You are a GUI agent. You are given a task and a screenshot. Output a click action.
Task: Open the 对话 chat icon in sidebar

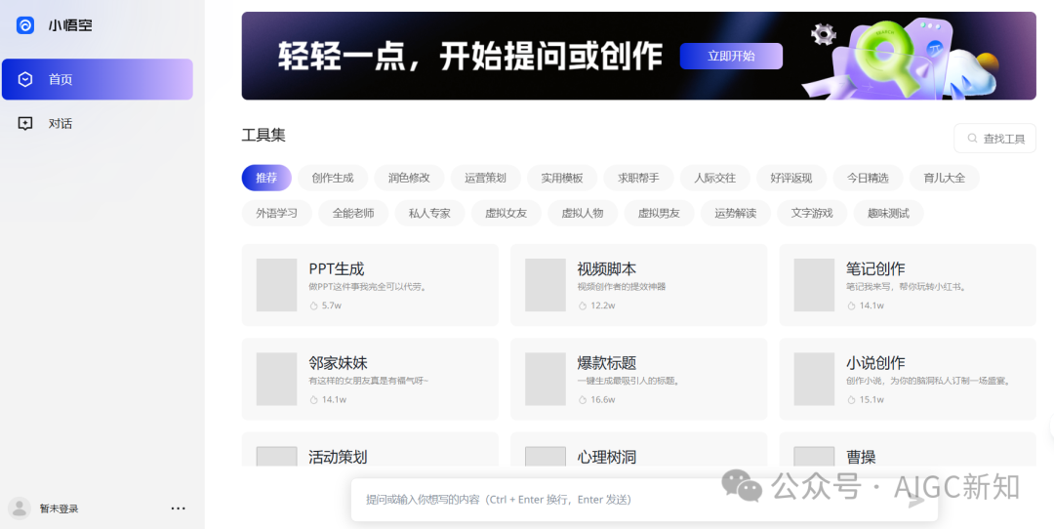26,123
